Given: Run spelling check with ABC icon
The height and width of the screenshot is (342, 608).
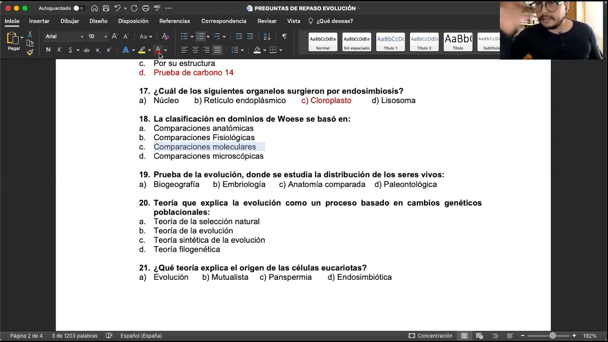Looking at the screenshot, I should pyautogui.click(x=157, y=8).
